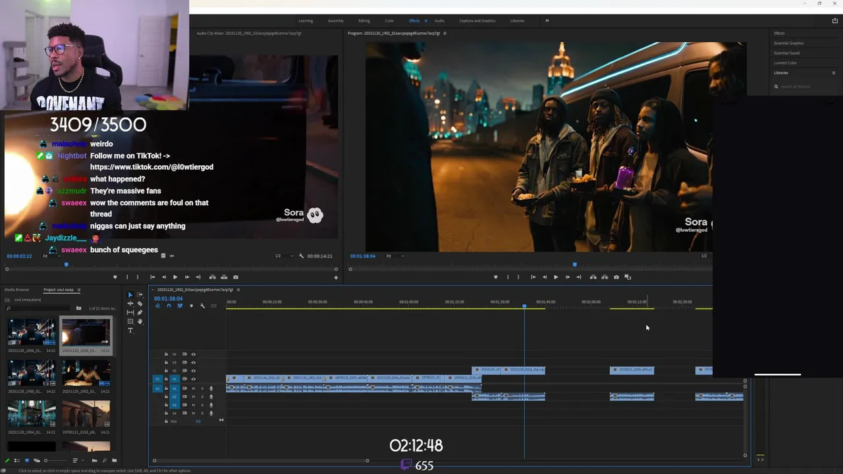Select the Selection tool arrow
Screen dimensions: 843x474
(x=130, y=295)
